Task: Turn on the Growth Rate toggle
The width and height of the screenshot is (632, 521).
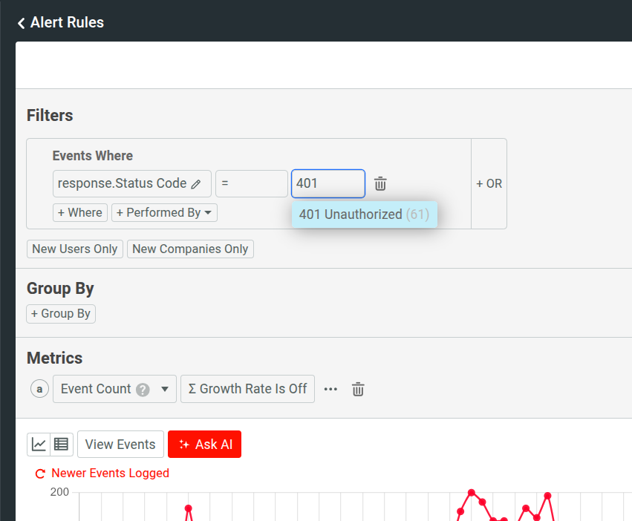Action: [x=247, y=389]
